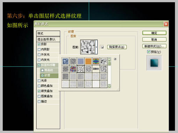Image resolution: width=178 pixels, height=133 pixels.
Task: Select the black-and-white checkerboard pattern swatch
Action: [x=65, y=69]
